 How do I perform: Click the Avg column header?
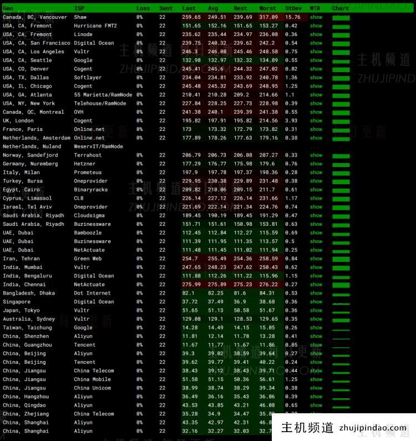coord(213,8)
